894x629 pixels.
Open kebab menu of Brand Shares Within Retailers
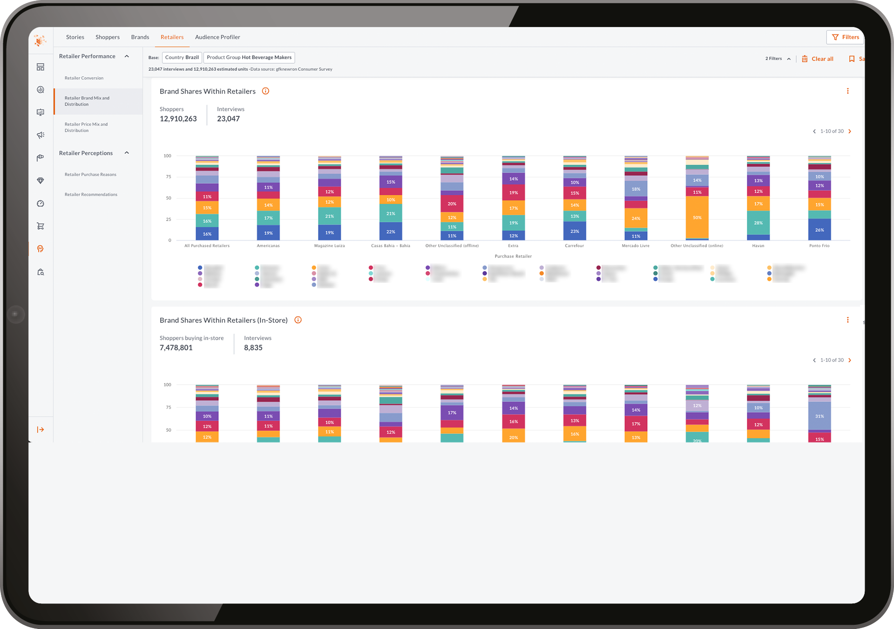(x=848, y=91)
